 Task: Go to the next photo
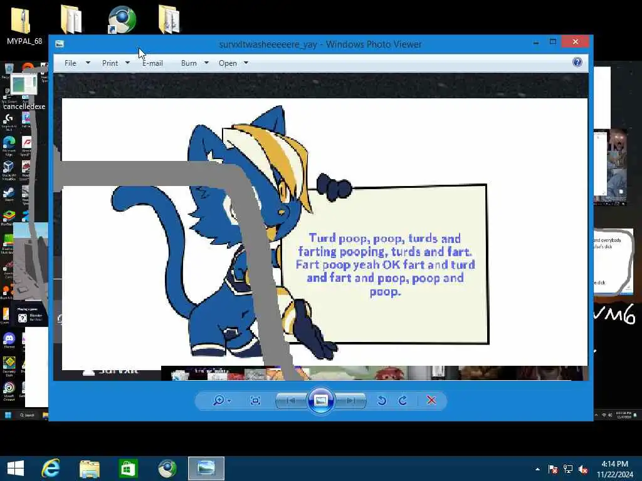pos(351,400)
